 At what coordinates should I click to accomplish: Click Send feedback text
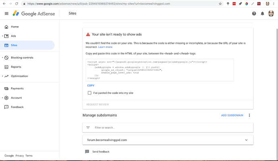101,152
